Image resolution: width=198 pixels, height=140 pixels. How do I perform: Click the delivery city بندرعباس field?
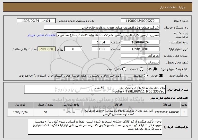click(140, 62)
